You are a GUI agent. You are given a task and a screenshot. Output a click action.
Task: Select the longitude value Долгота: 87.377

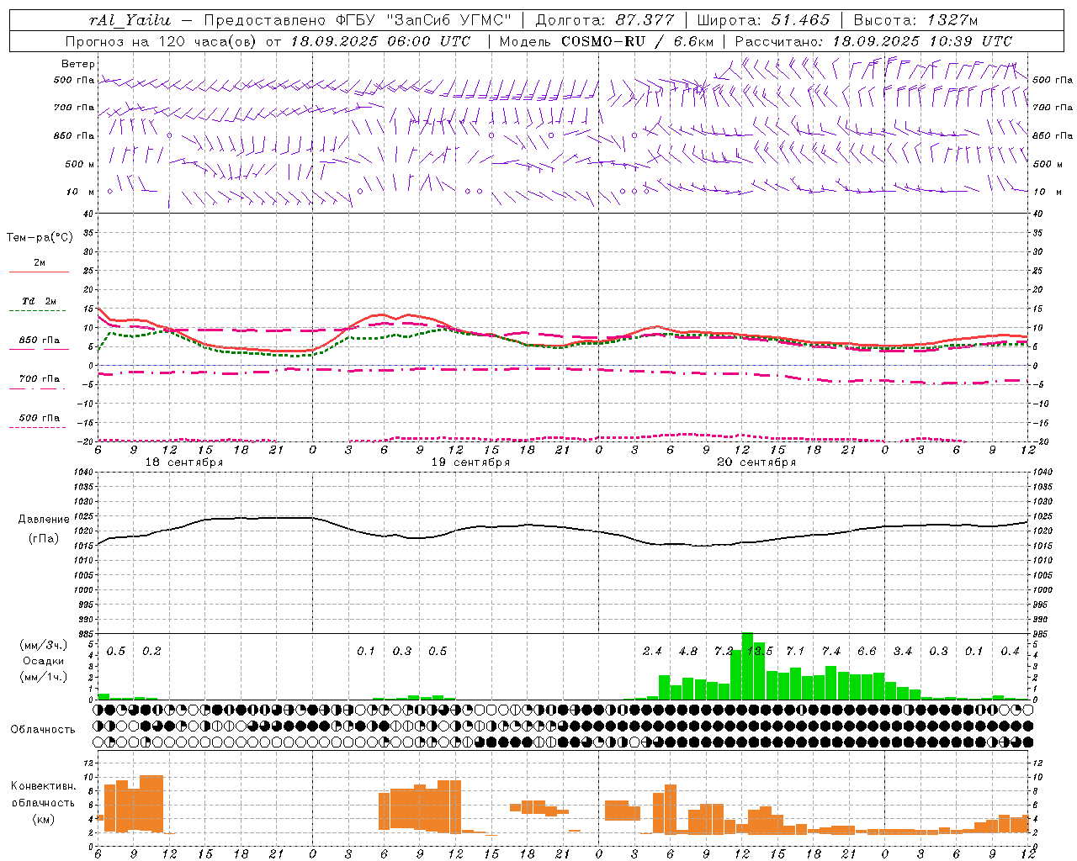coord(604,20)
